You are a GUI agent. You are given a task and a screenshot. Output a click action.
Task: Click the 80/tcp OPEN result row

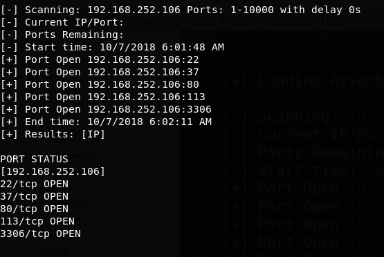35,209
